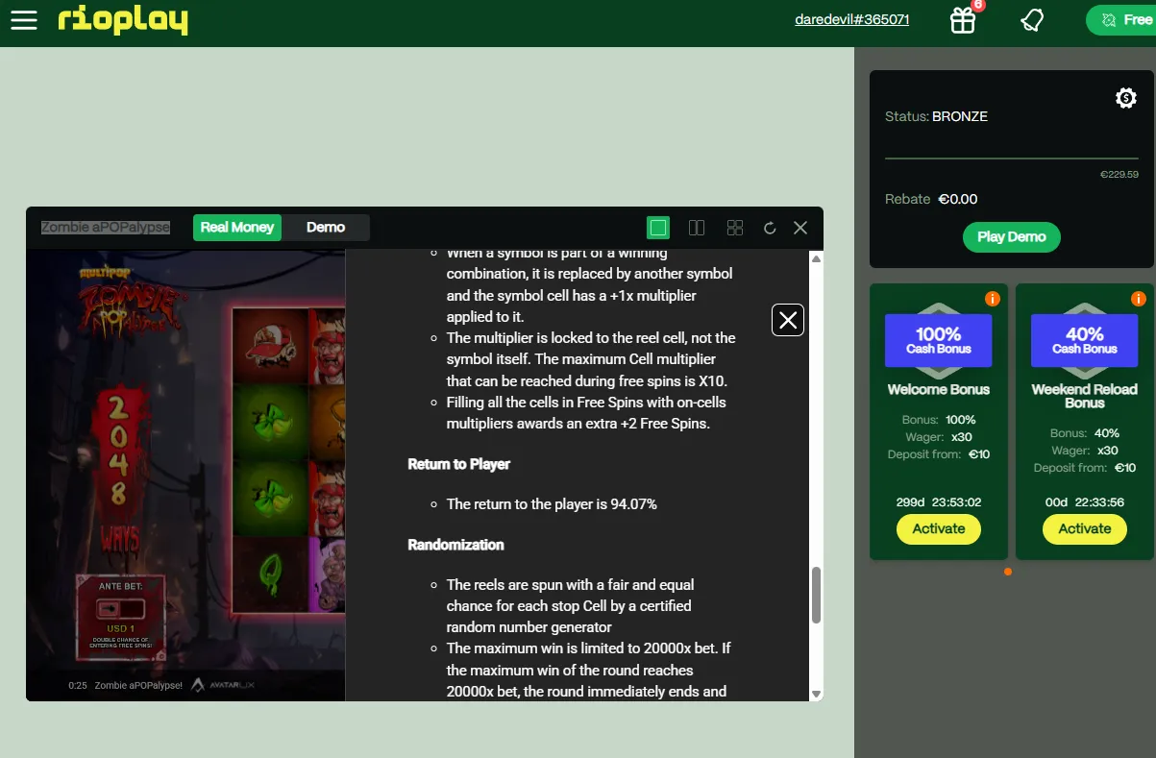Viewport: 1156px width, 758px height.
Task: Click the green Free button
Action: click(1121, 20)
